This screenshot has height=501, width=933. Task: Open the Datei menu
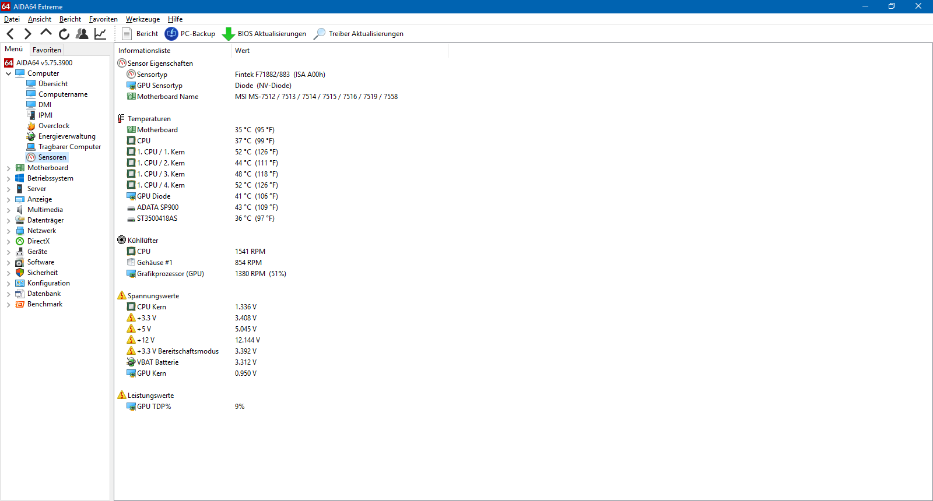coord(12,19)
